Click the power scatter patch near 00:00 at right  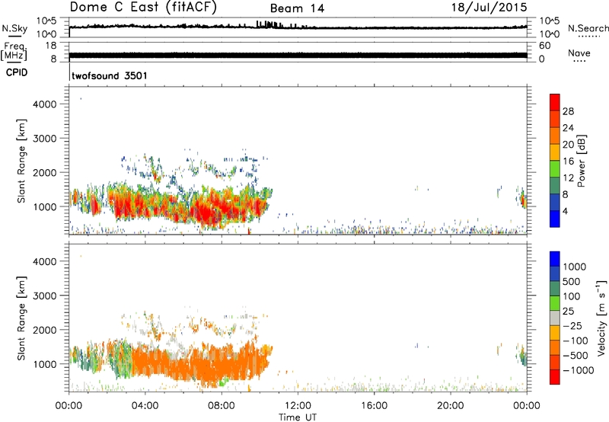521,198
